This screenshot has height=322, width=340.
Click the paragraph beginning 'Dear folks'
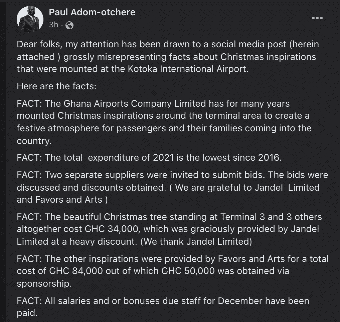168,57
